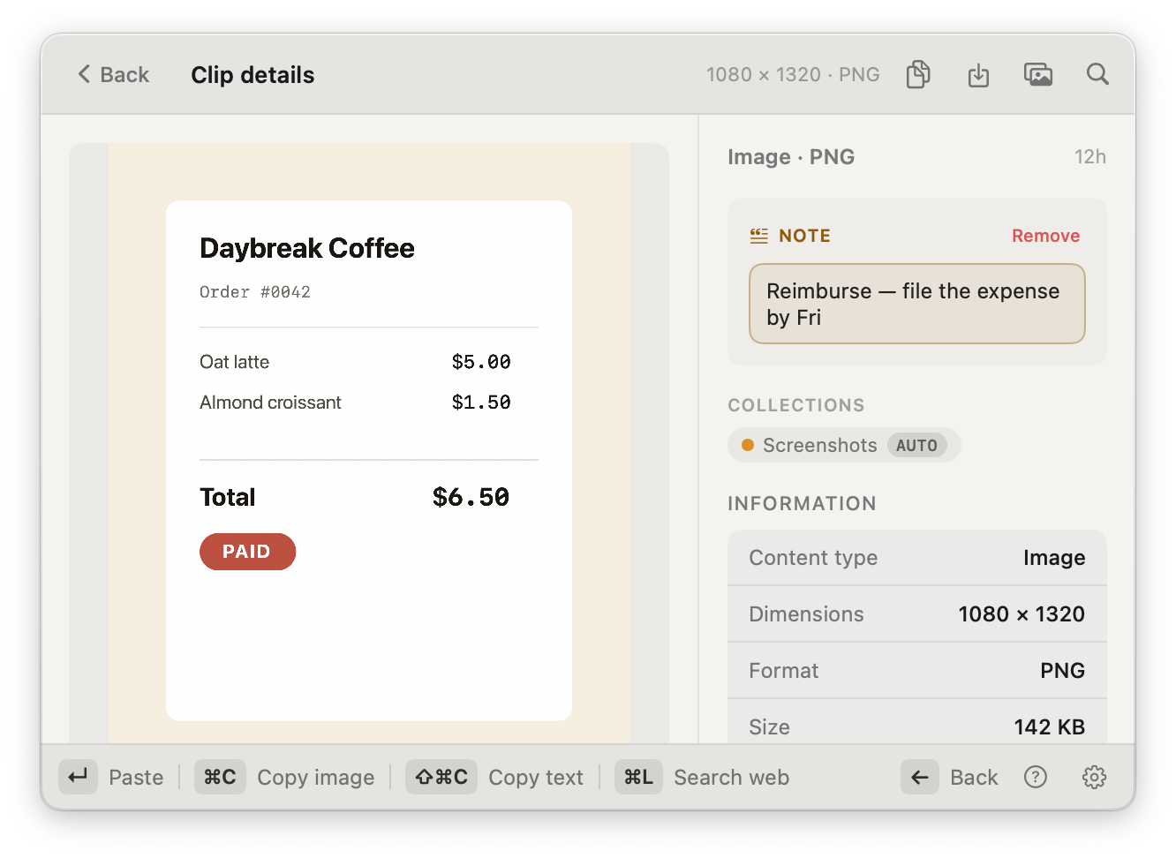Click the note lines icon beside NOTE
1176x858 pixels.
(758, 236)
